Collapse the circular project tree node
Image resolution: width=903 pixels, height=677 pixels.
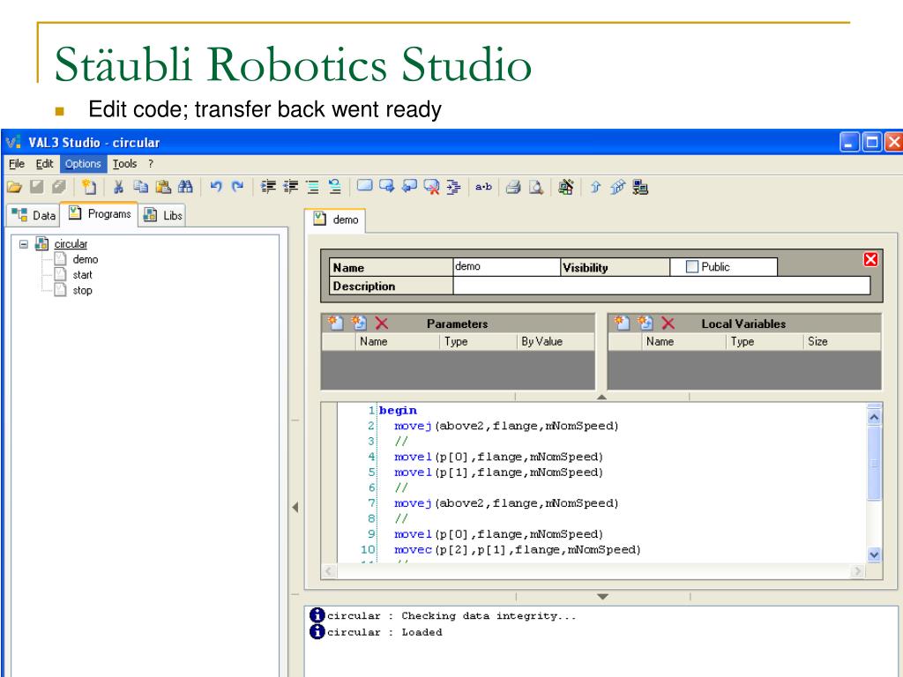[24, 244]
